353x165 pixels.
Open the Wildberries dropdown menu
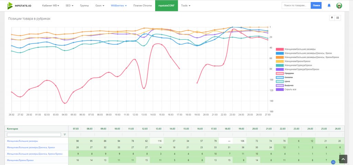pos(119,6)
